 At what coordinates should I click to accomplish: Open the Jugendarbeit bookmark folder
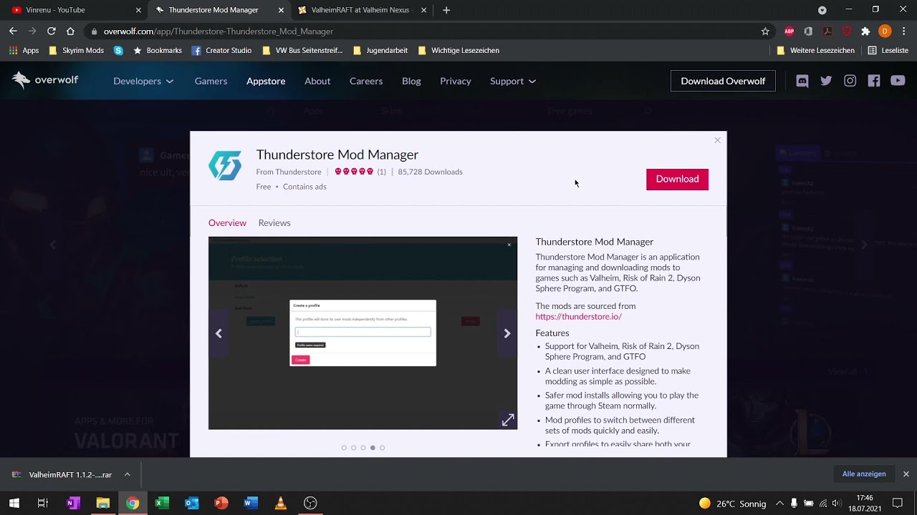[380, 51]
